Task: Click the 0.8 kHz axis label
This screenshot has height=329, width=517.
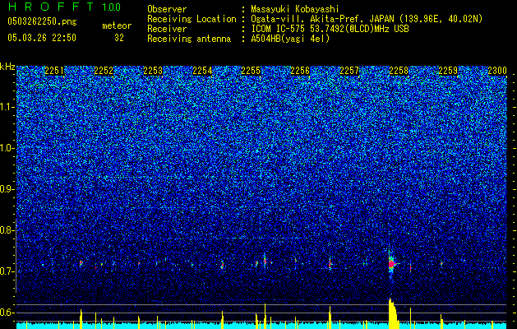Action: click(x=7, y=230)
